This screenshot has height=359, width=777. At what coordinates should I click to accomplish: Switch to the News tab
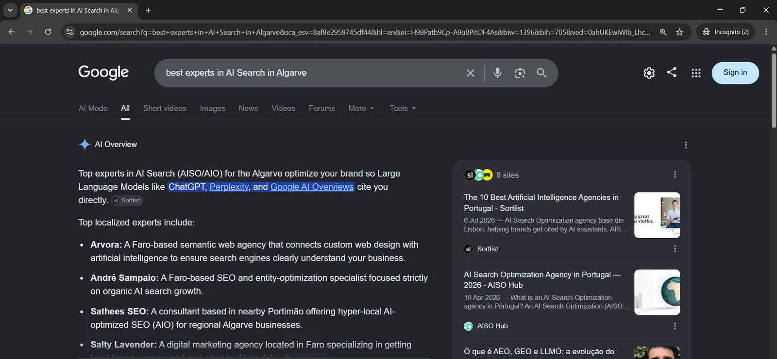coord(248,108)
